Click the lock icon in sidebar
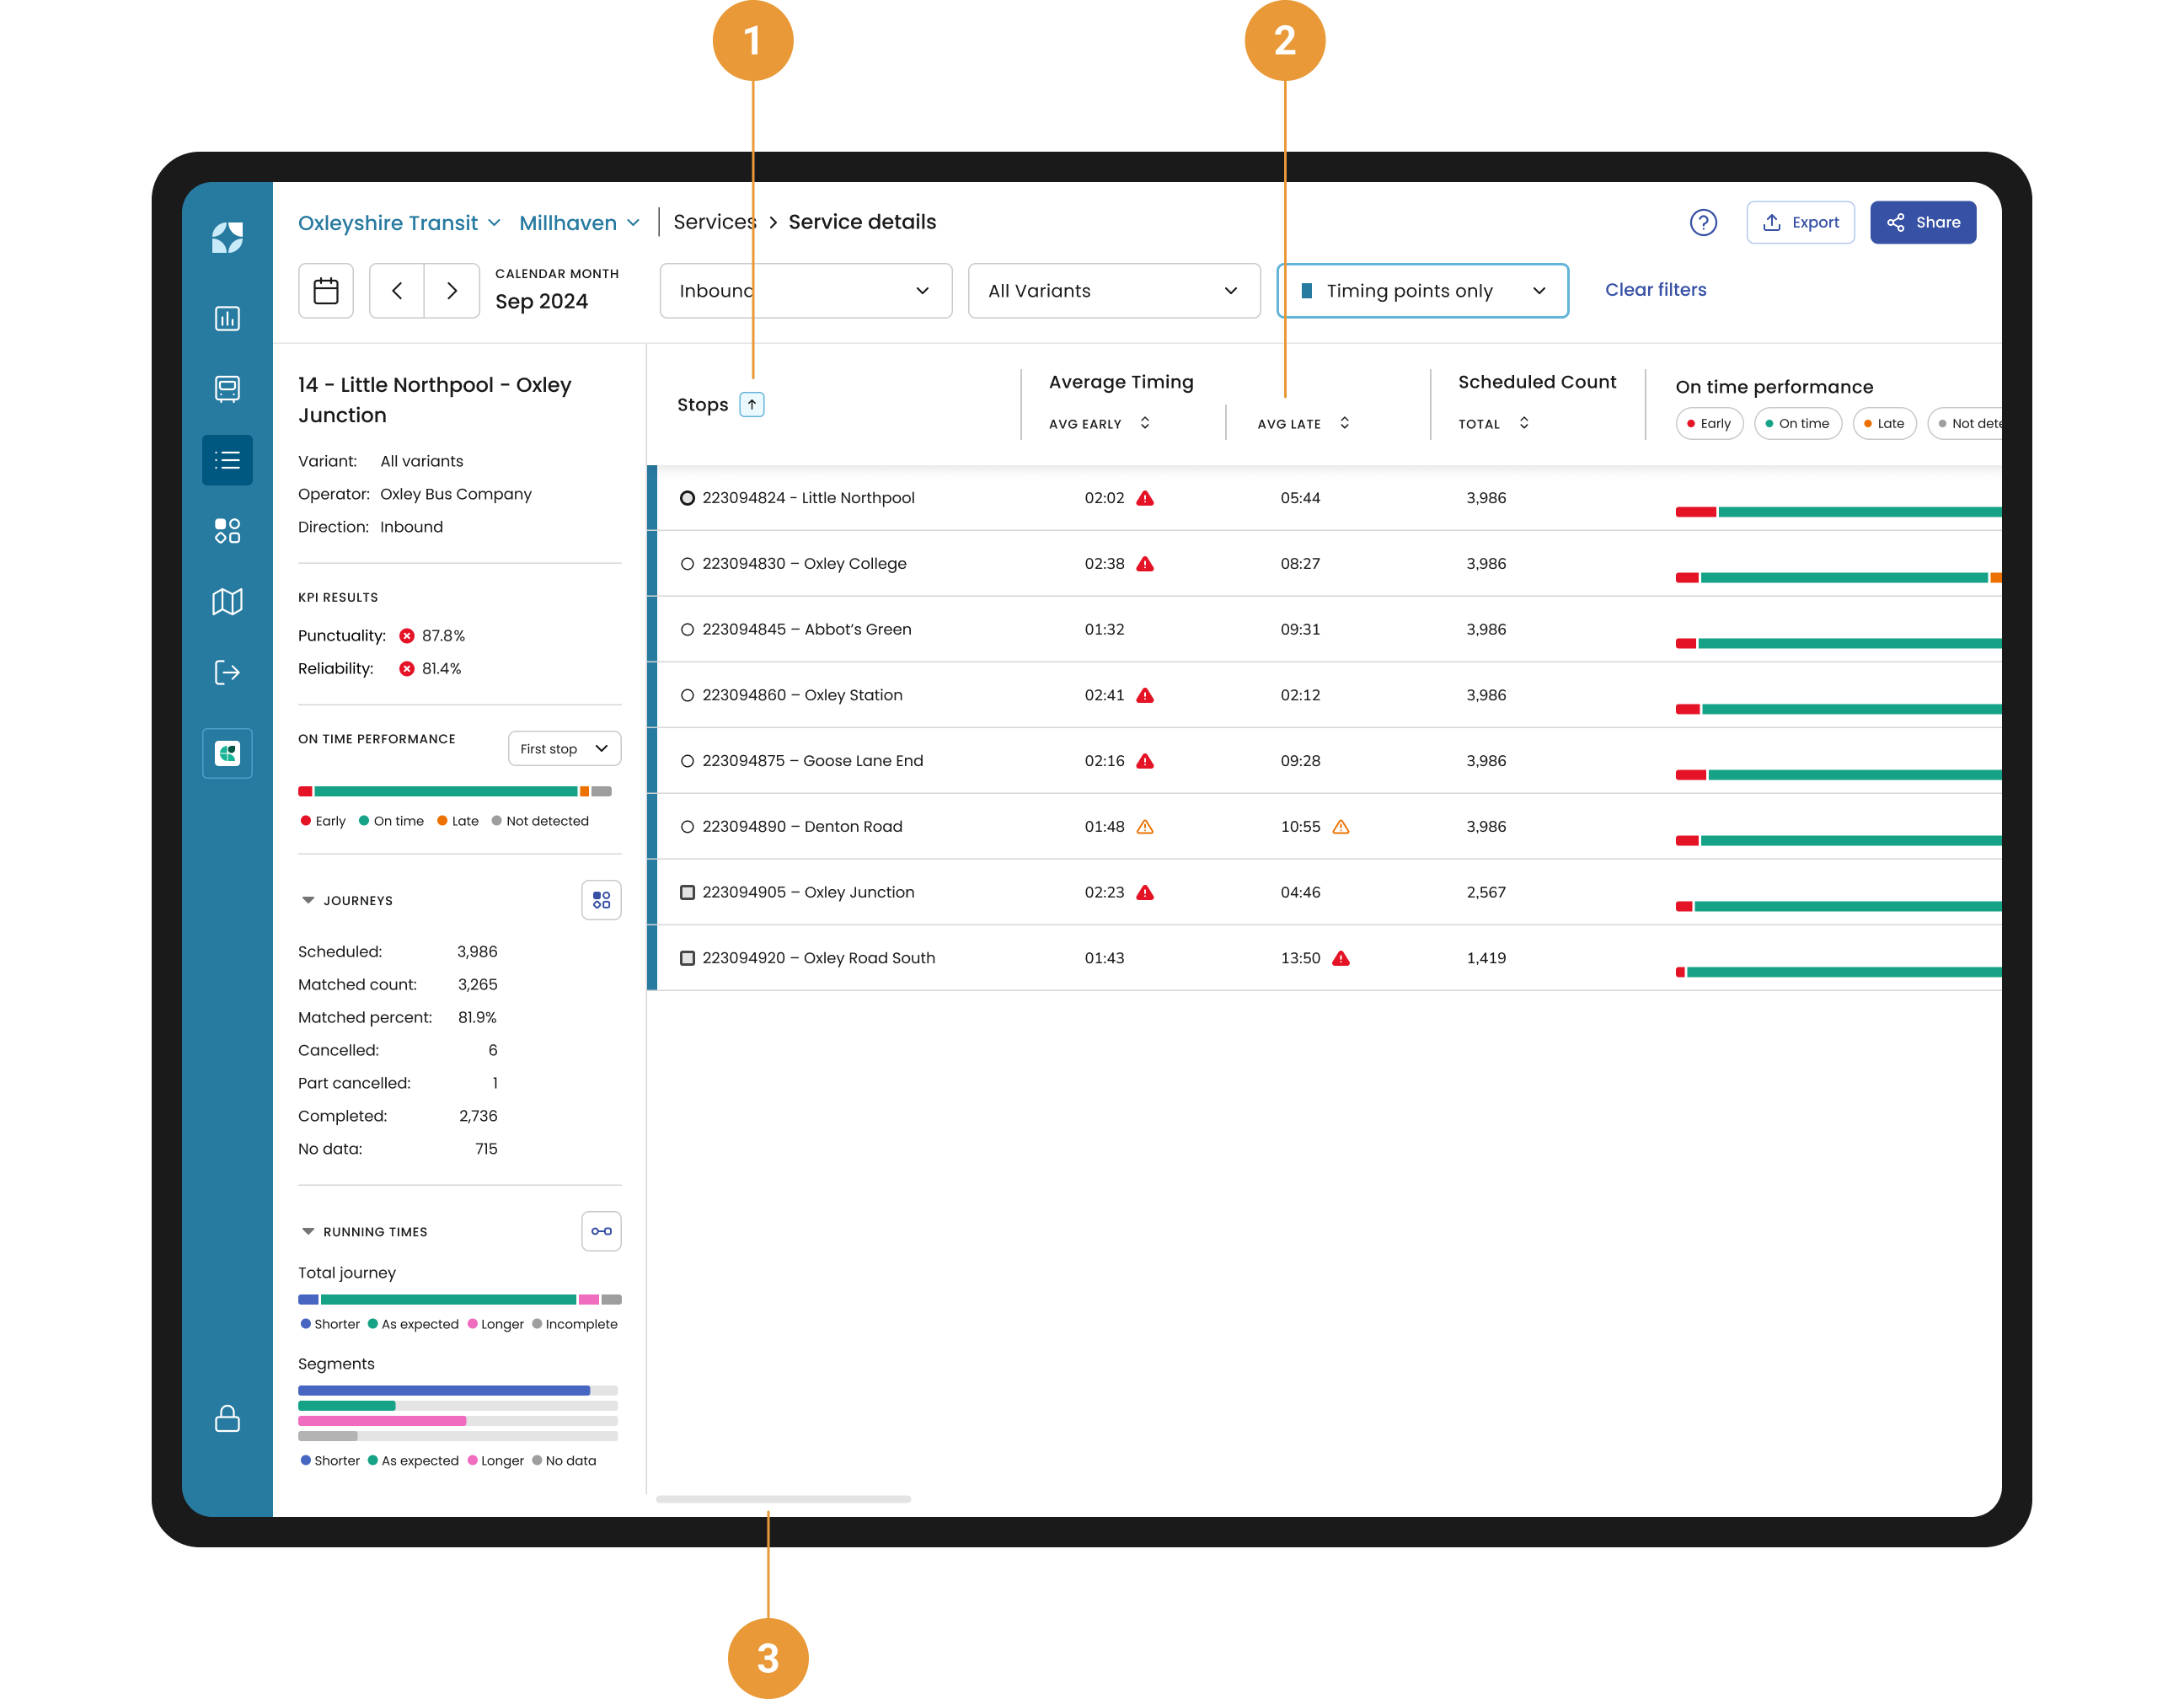 [227, 1418]
